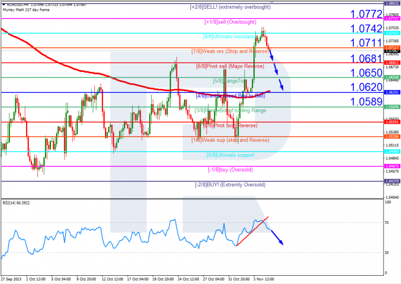Select the EURUSD,H4 chart title text

[18, 5]
